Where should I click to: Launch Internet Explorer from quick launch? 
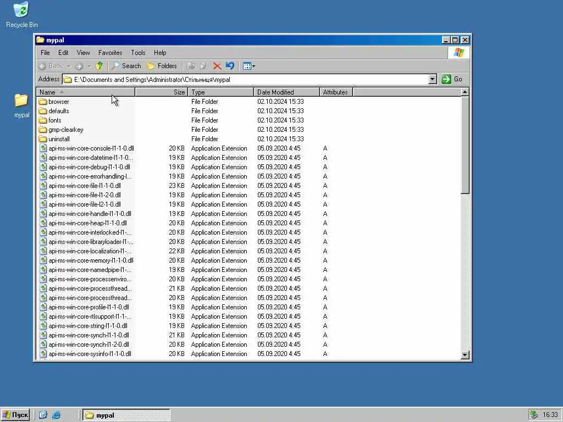[56, 415]
